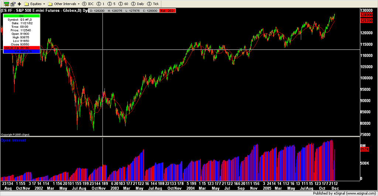Click the 110000 price axis label
Screen dimensions: 378x196
pyautogui.click(x=366, y=55)
